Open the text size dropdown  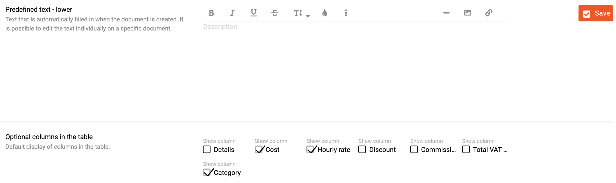301,13
